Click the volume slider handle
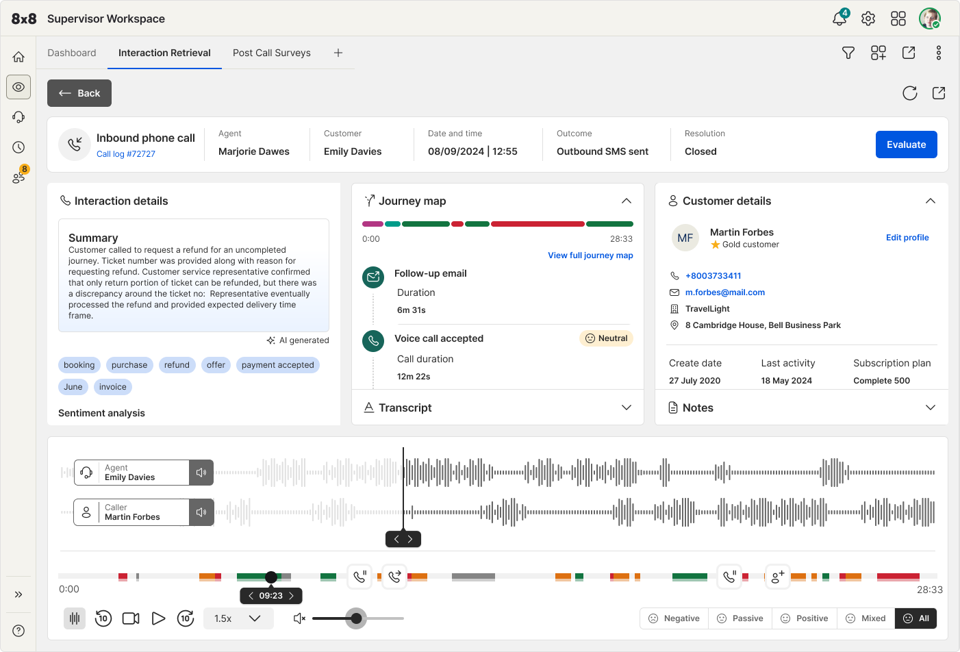The height and width of the screenshot is (652, 960). click(x=356, y=618)
